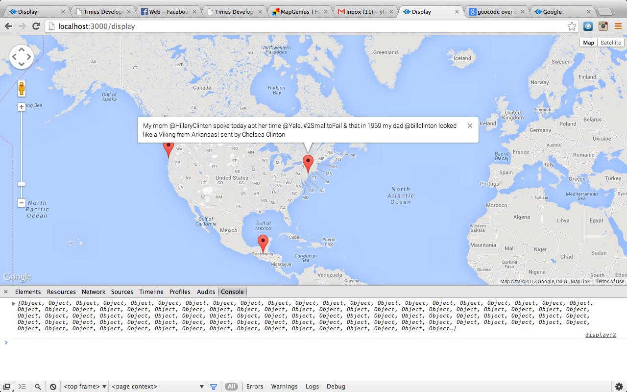Filter console by Debug
This screenshot has width=627, height=392.
coord(336,387)
